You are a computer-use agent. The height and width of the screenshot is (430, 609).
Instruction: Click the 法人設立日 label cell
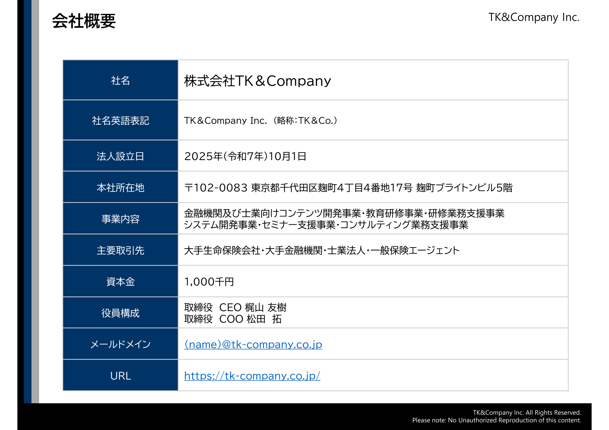pos(120,156)
